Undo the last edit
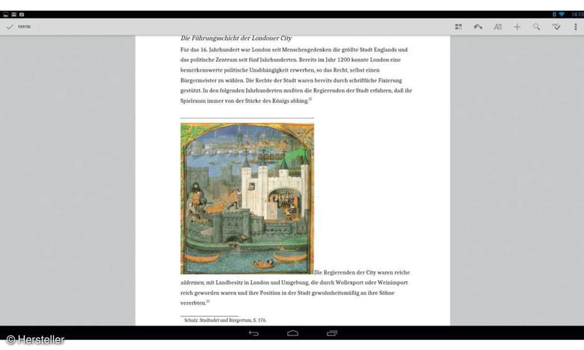The image size is (584, 350). 478,27
